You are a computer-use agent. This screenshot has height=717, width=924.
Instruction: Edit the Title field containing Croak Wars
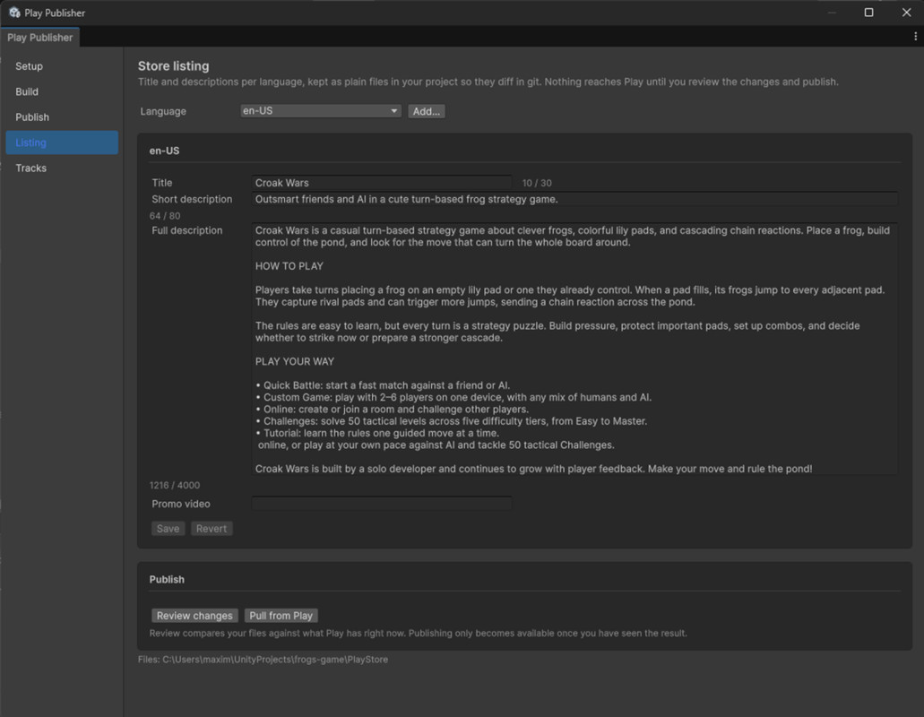pyautogui.click(x=382, y=183)
